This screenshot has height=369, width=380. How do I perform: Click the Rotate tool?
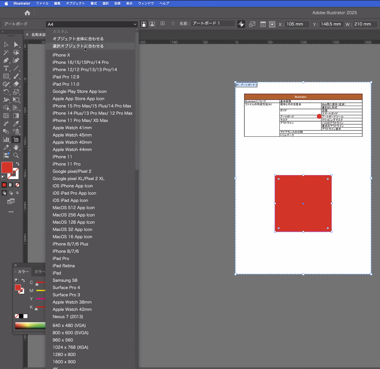point(6,92)
